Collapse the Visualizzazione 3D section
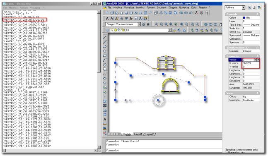 (x=257, y=48)
